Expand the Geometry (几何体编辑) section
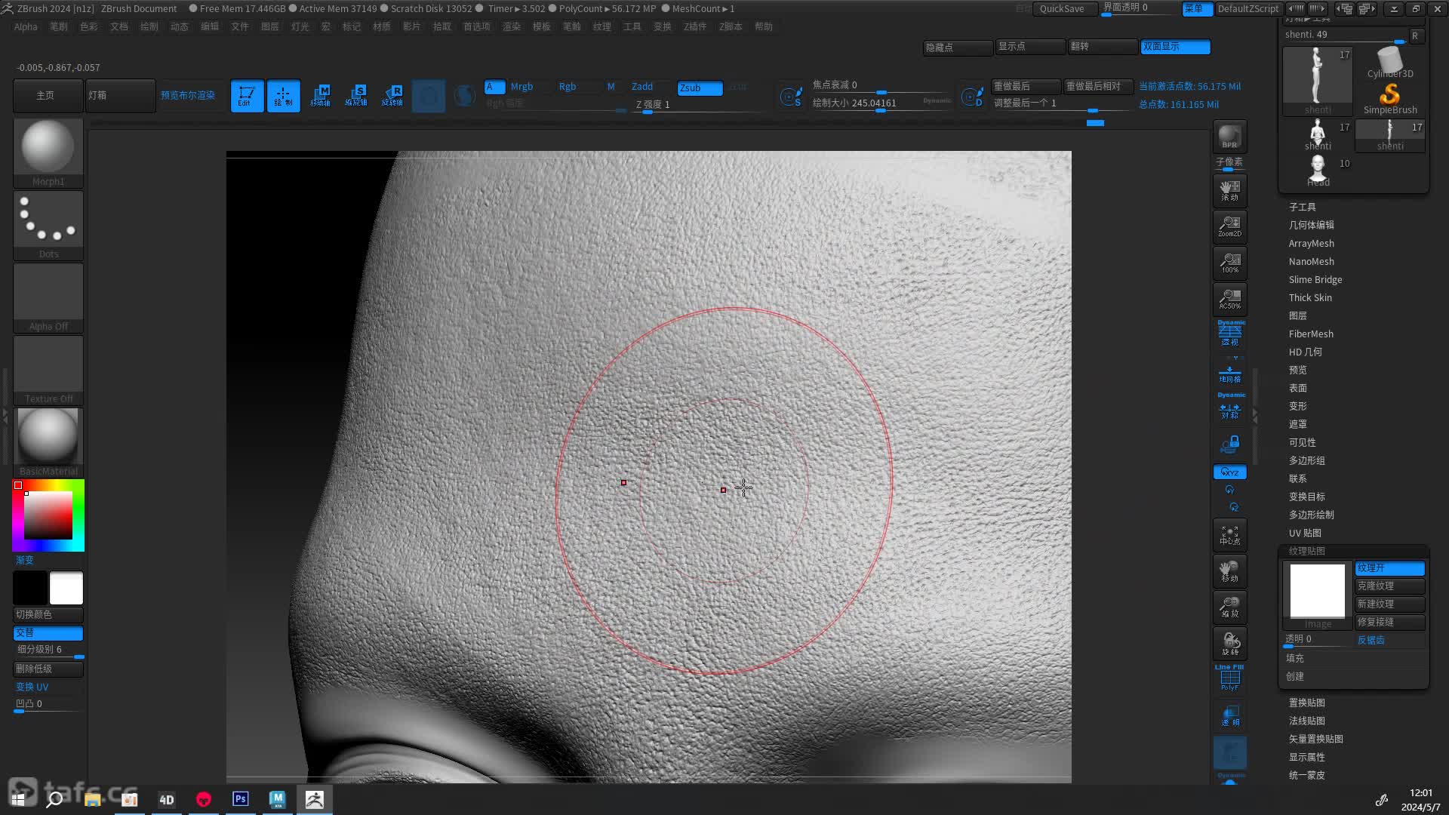The width and height of the screenshot is (1449, 815). [x=1311, y=225]
